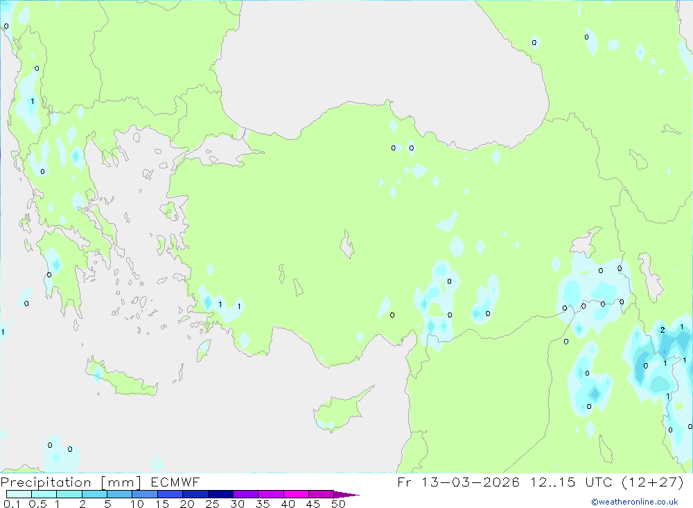Pick the 15–20 mm legend swatch

[170, 494]
